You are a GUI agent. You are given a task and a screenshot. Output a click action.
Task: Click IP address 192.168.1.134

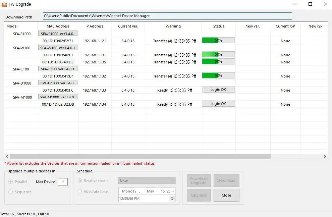click(95, 104)
